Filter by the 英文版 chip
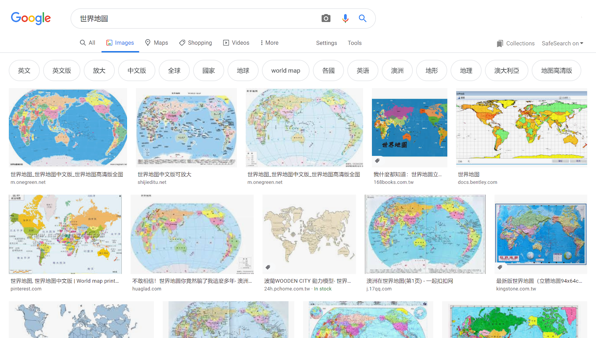This screenshot has width=596, height=338. pyautogui.click(x=62, y=71)
